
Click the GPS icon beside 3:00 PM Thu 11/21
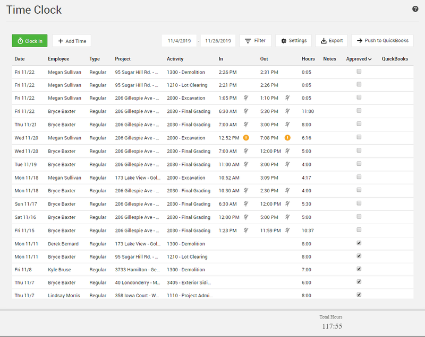coord(287,125)
